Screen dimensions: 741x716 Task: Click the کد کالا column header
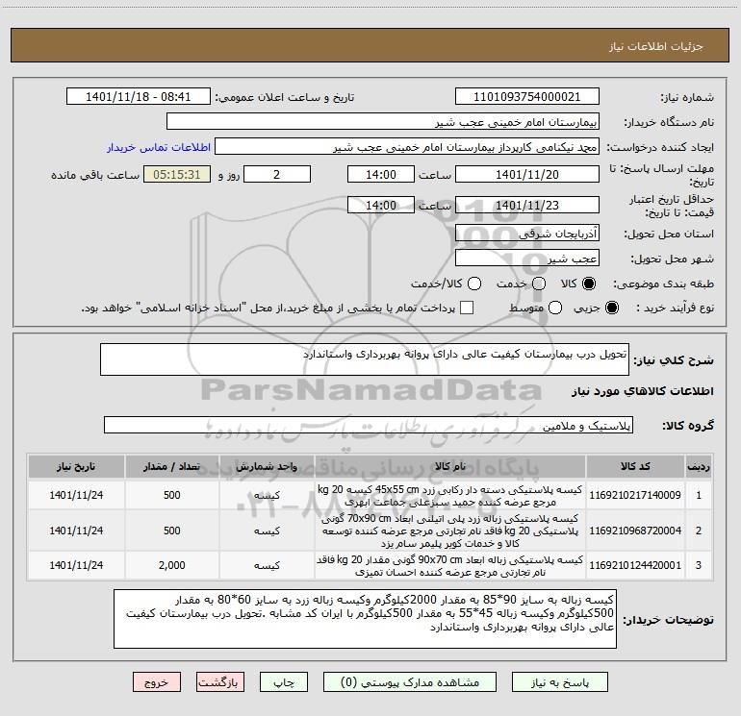(x=635, y=466)
